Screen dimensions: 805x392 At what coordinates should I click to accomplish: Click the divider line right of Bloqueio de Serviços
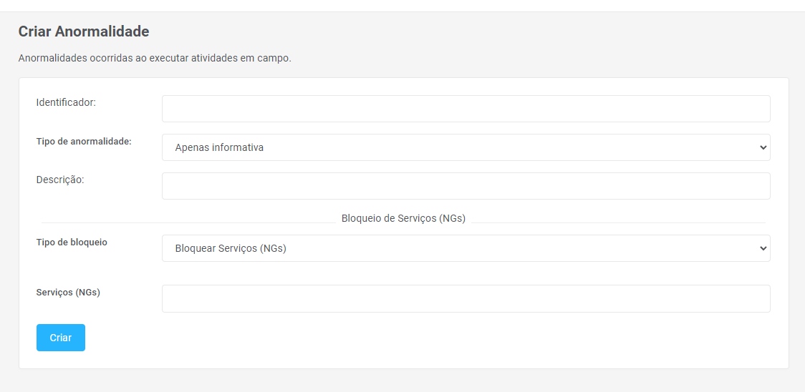coord(618,222)
